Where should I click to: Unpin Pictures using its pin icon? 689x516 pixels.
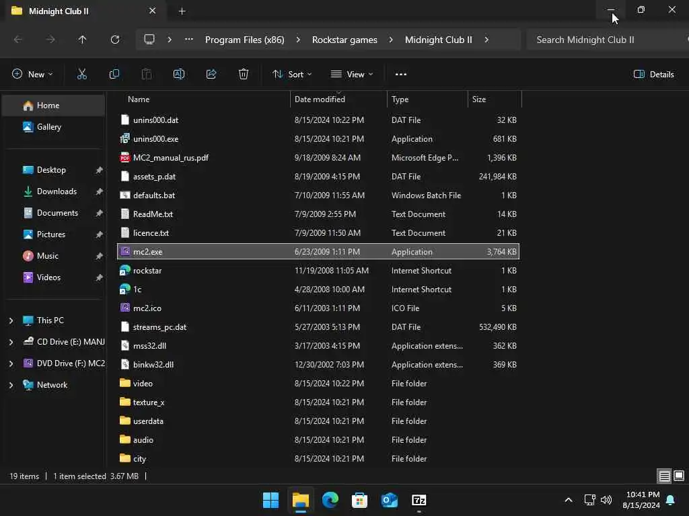(x=99, y=234)
